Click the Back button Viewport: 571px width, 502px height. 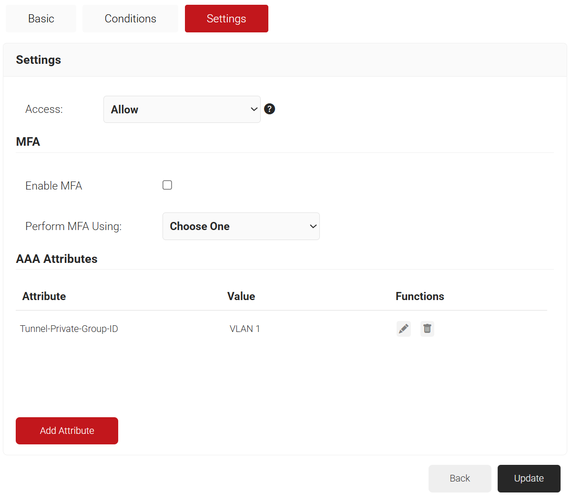tap(459, 478)
